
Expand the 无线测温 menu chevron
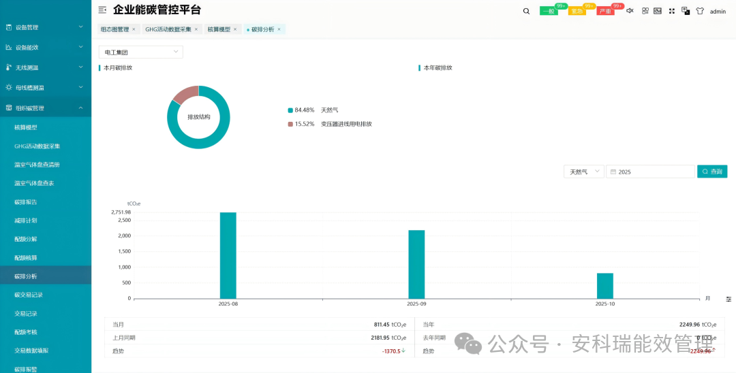[80, 67]
